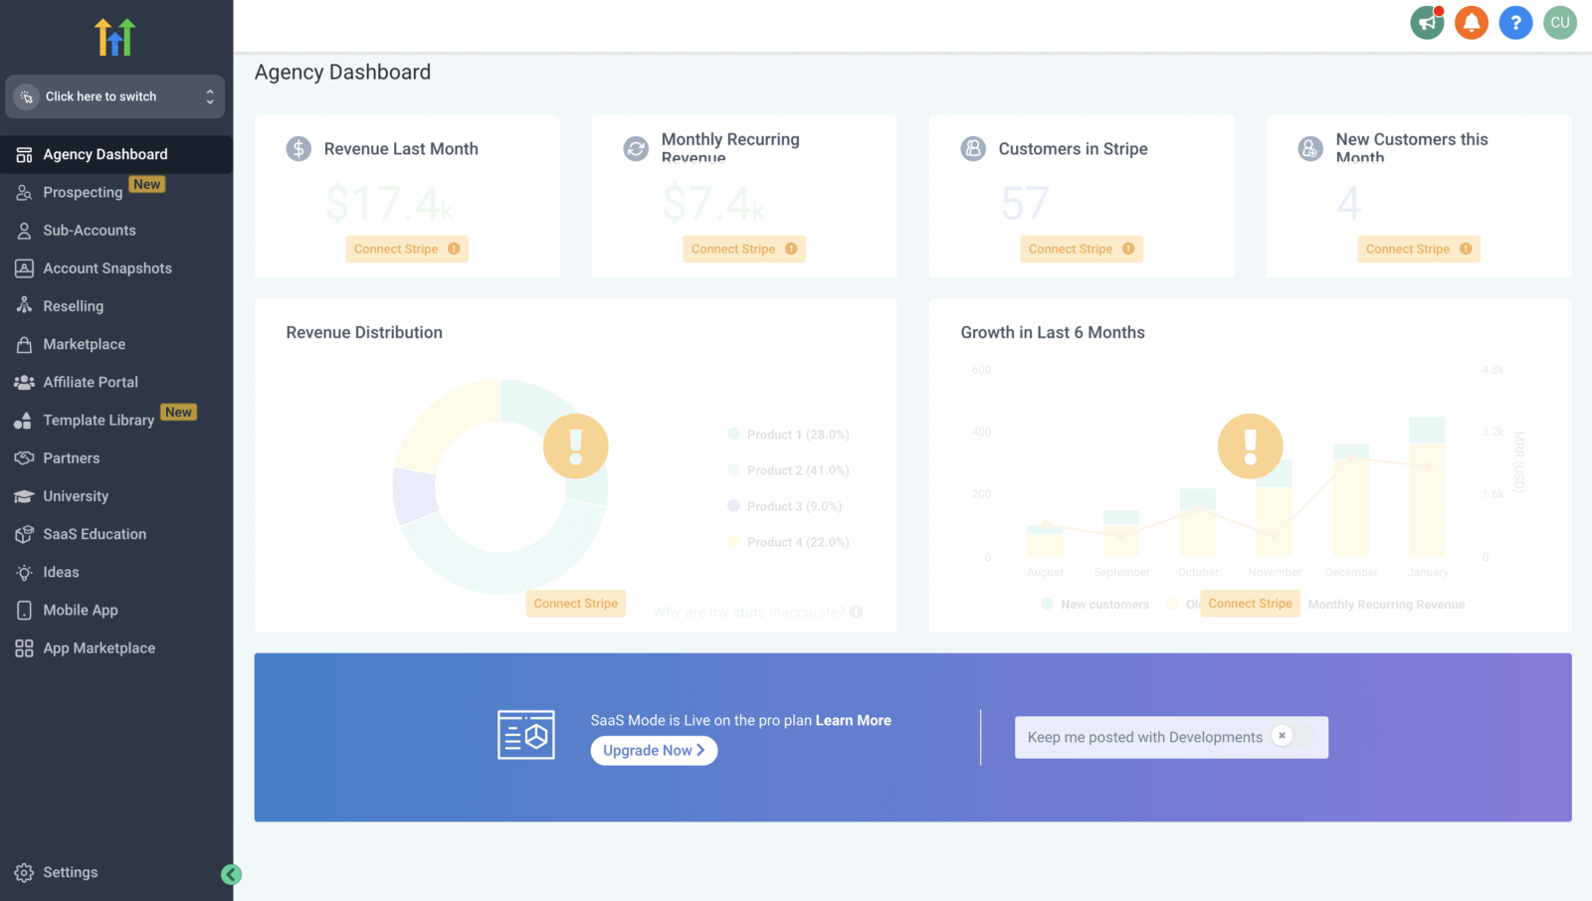Click the Product 1 color dot

pyautogui.click(x=734, y=434)
